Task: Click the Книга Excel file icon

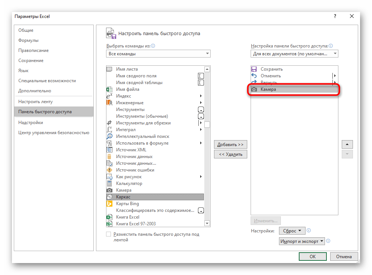Action: [x=109, y=217]
